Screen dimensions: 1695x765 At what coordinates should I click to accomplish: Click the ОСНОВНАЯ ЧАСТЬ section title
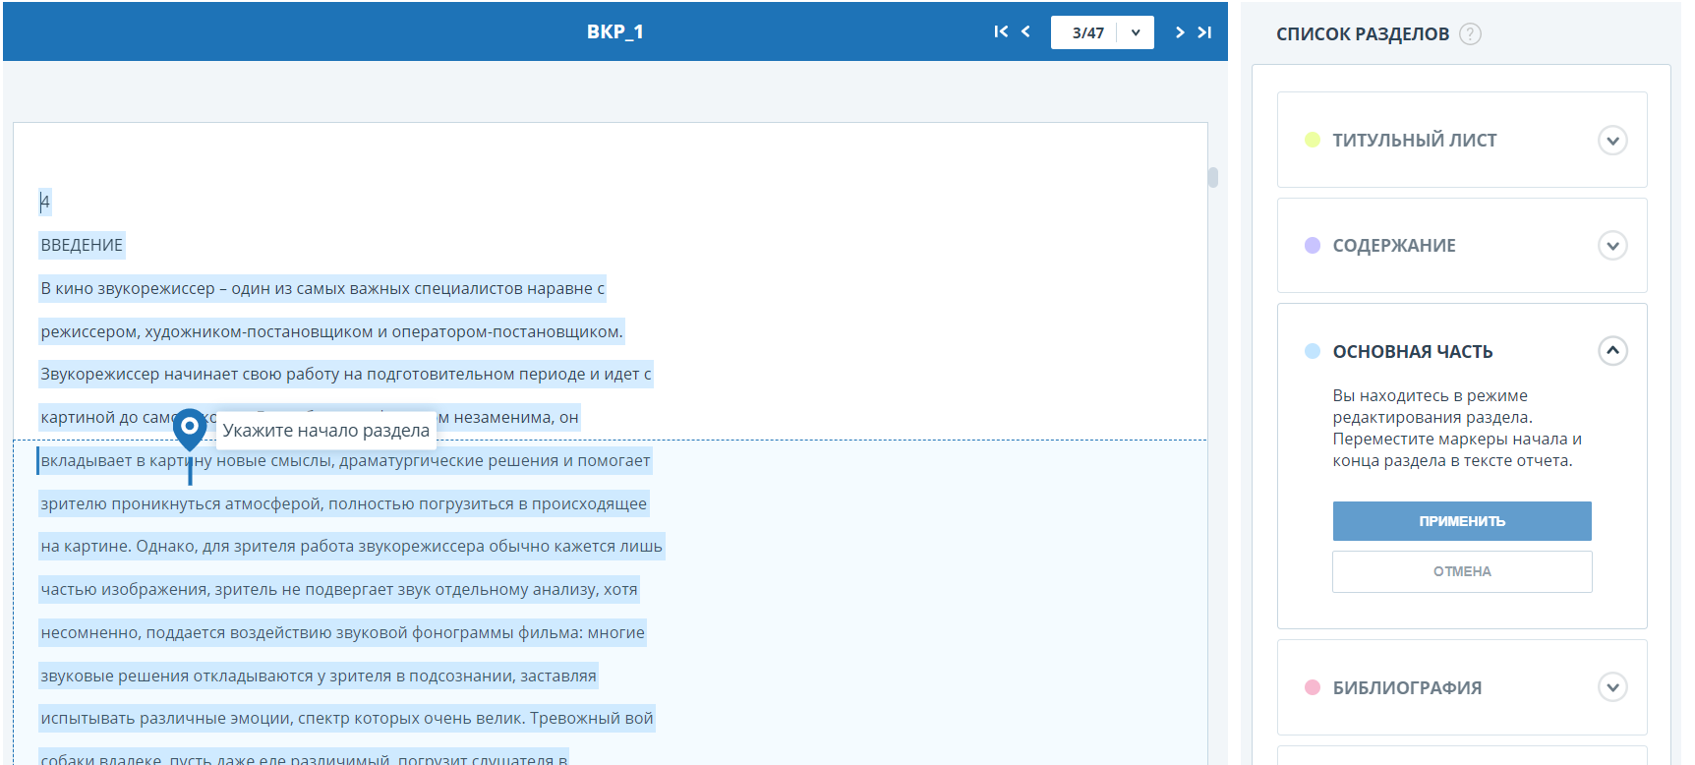pyautogui.click(x=1412, y=352)
